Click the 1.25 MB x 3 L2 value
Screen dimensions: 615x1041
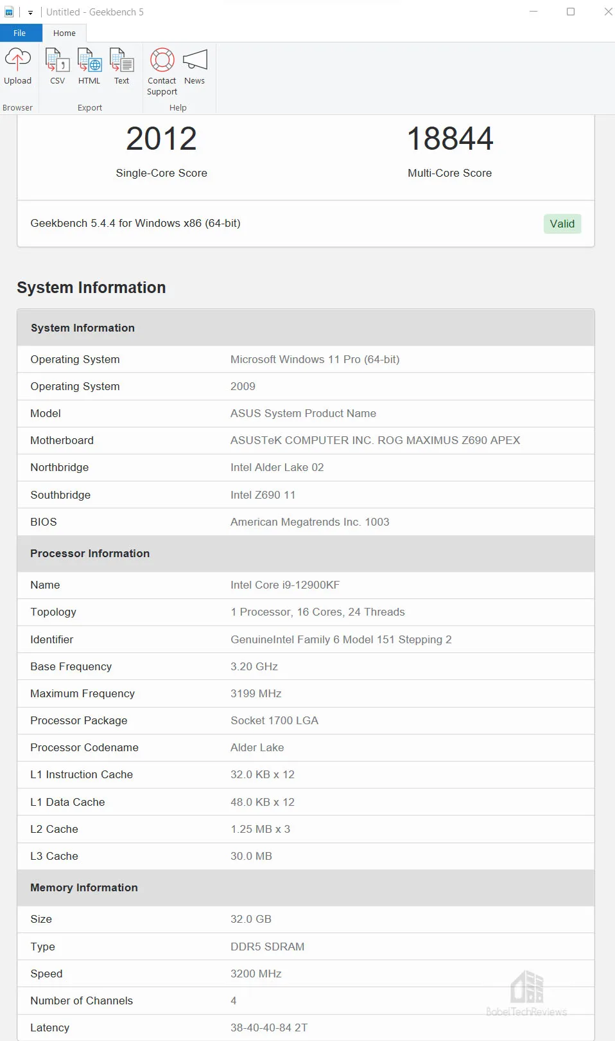click(x=261, y=829)
